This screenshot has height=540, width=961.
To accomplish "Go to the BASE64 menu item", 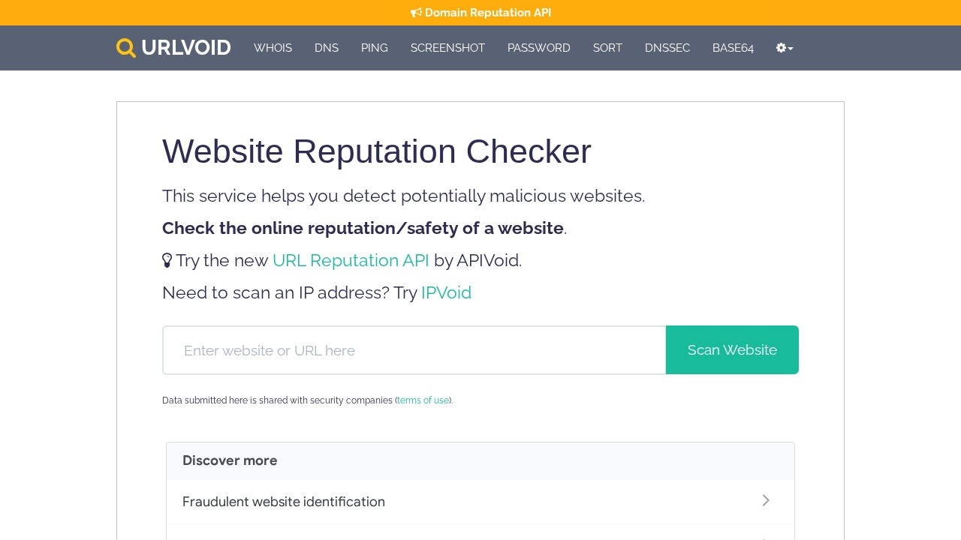I will coord(733,48).
